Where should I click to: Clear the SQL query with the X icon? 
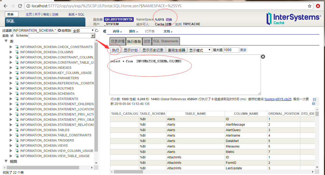click(263, 56)
